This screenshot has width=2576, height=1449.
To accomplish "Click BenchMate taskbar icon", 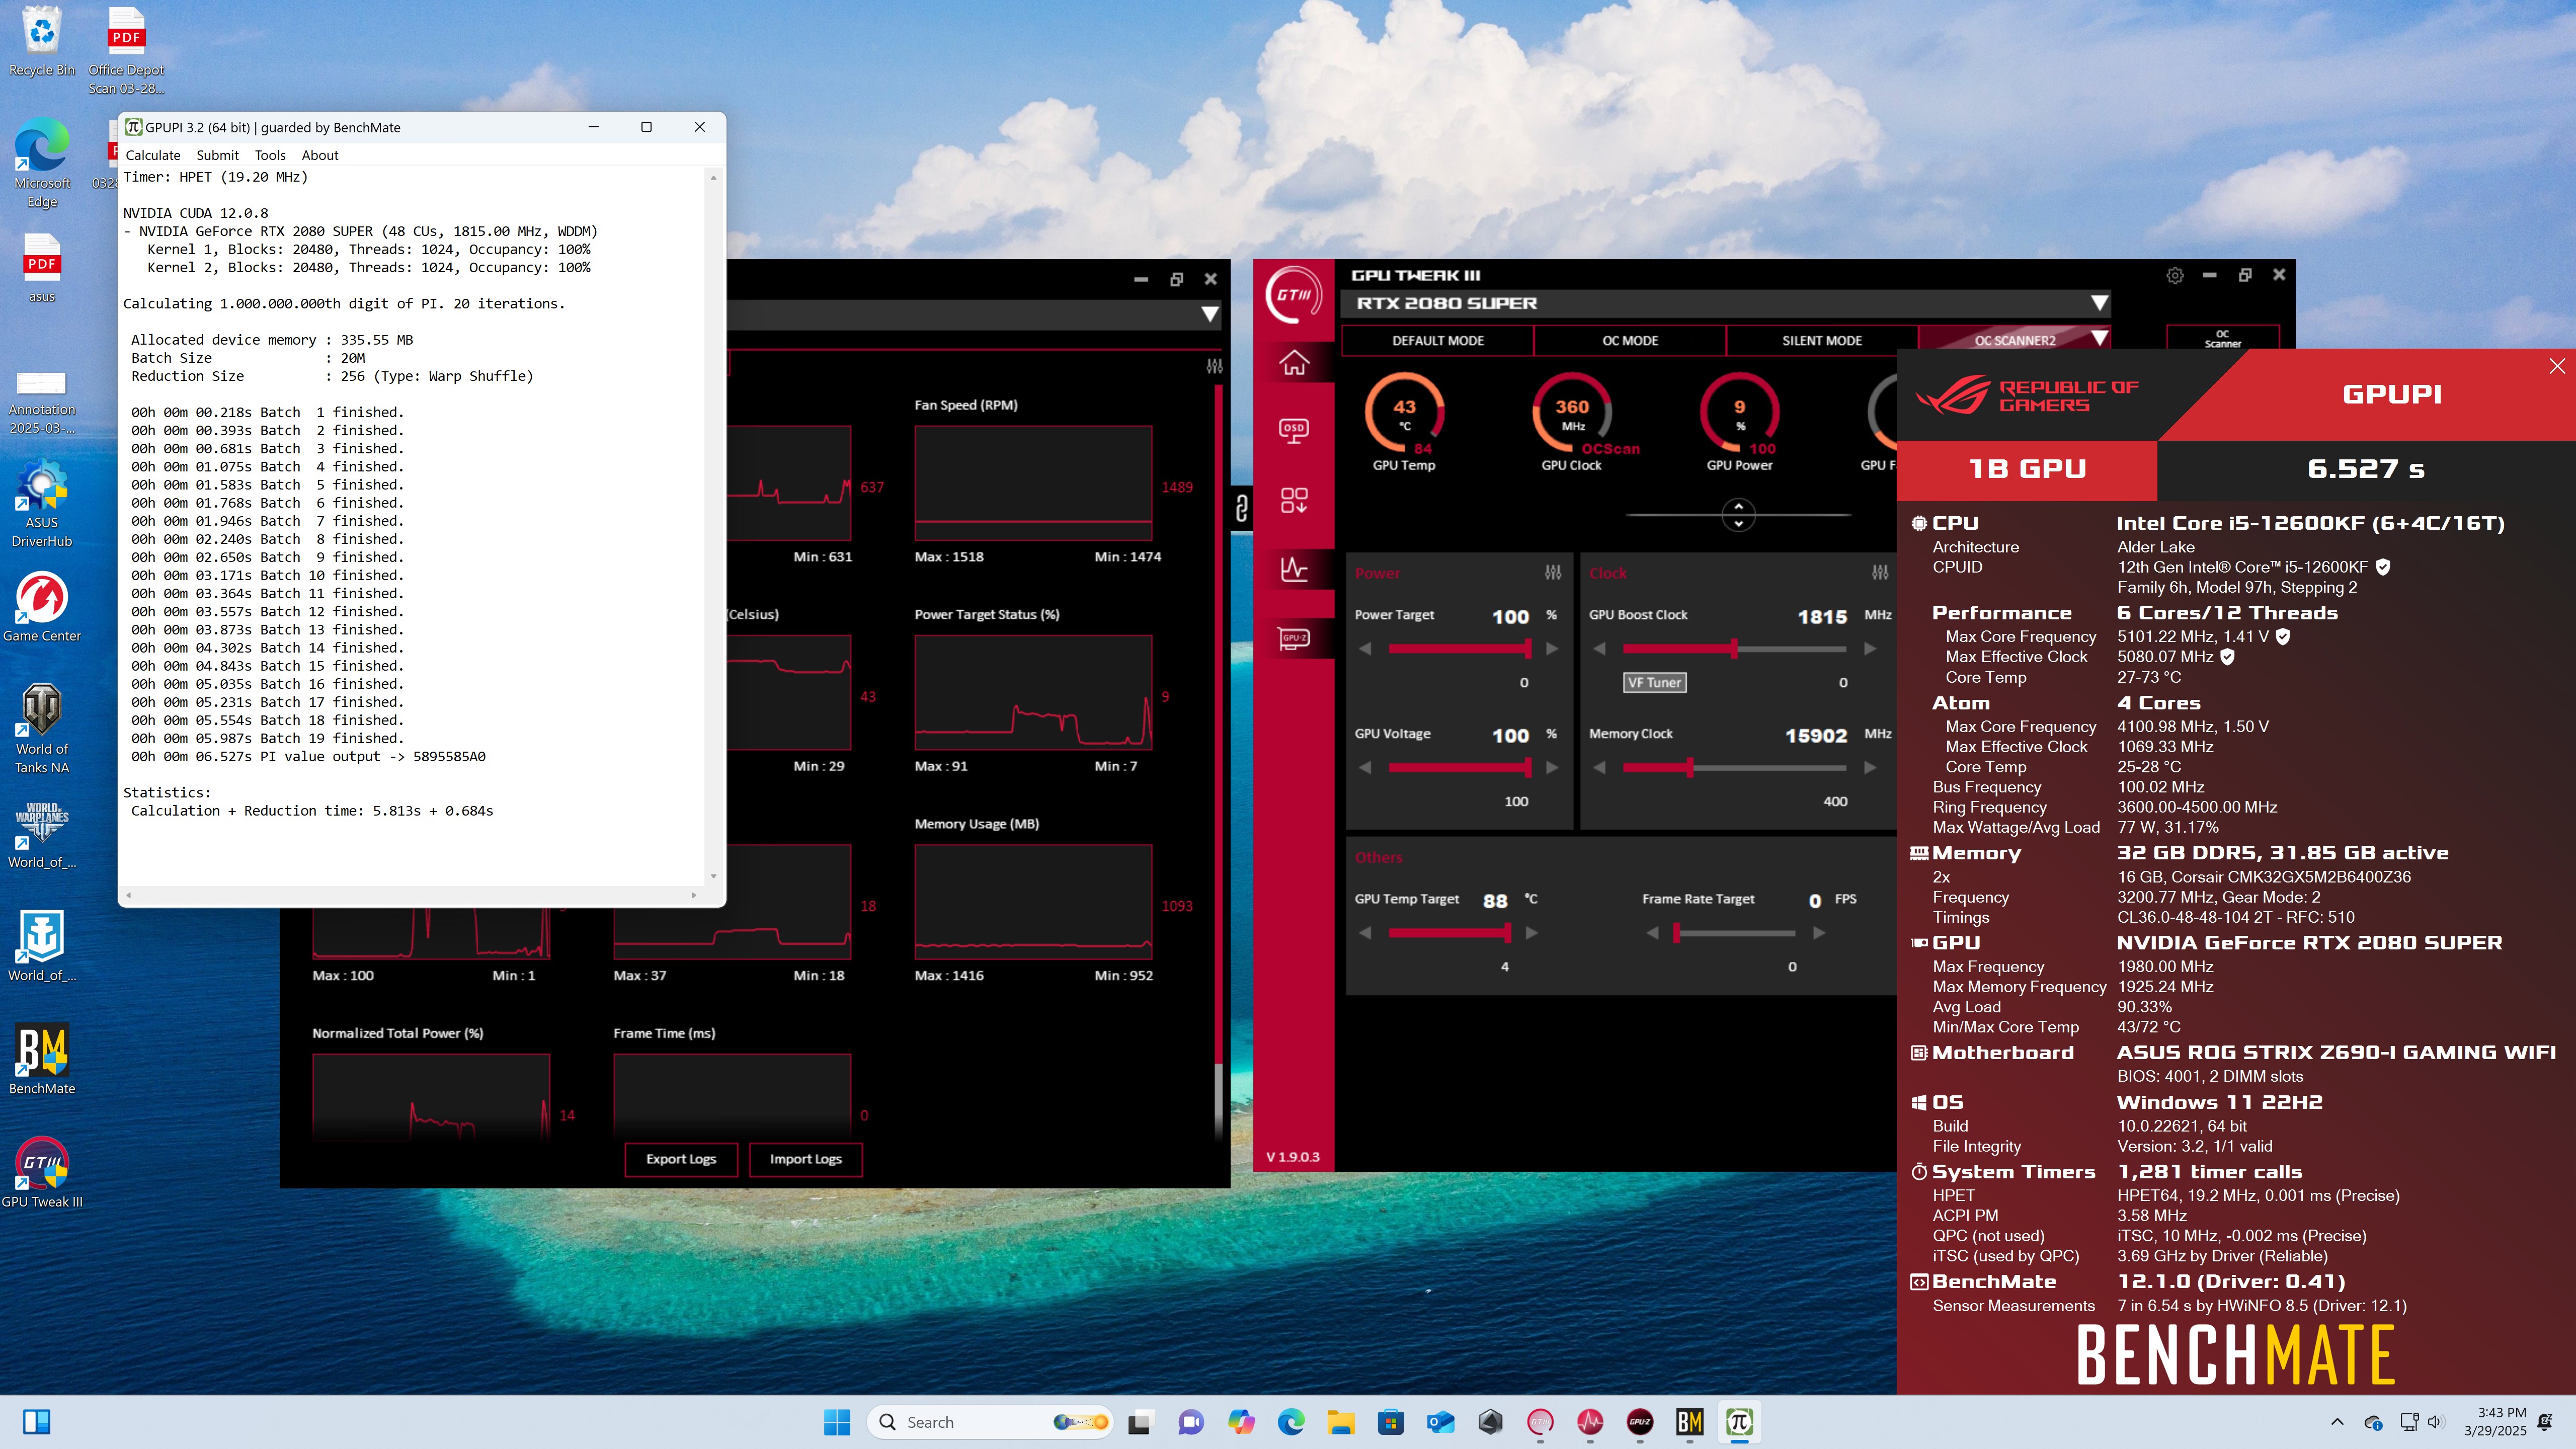I will (1690, 1421).
